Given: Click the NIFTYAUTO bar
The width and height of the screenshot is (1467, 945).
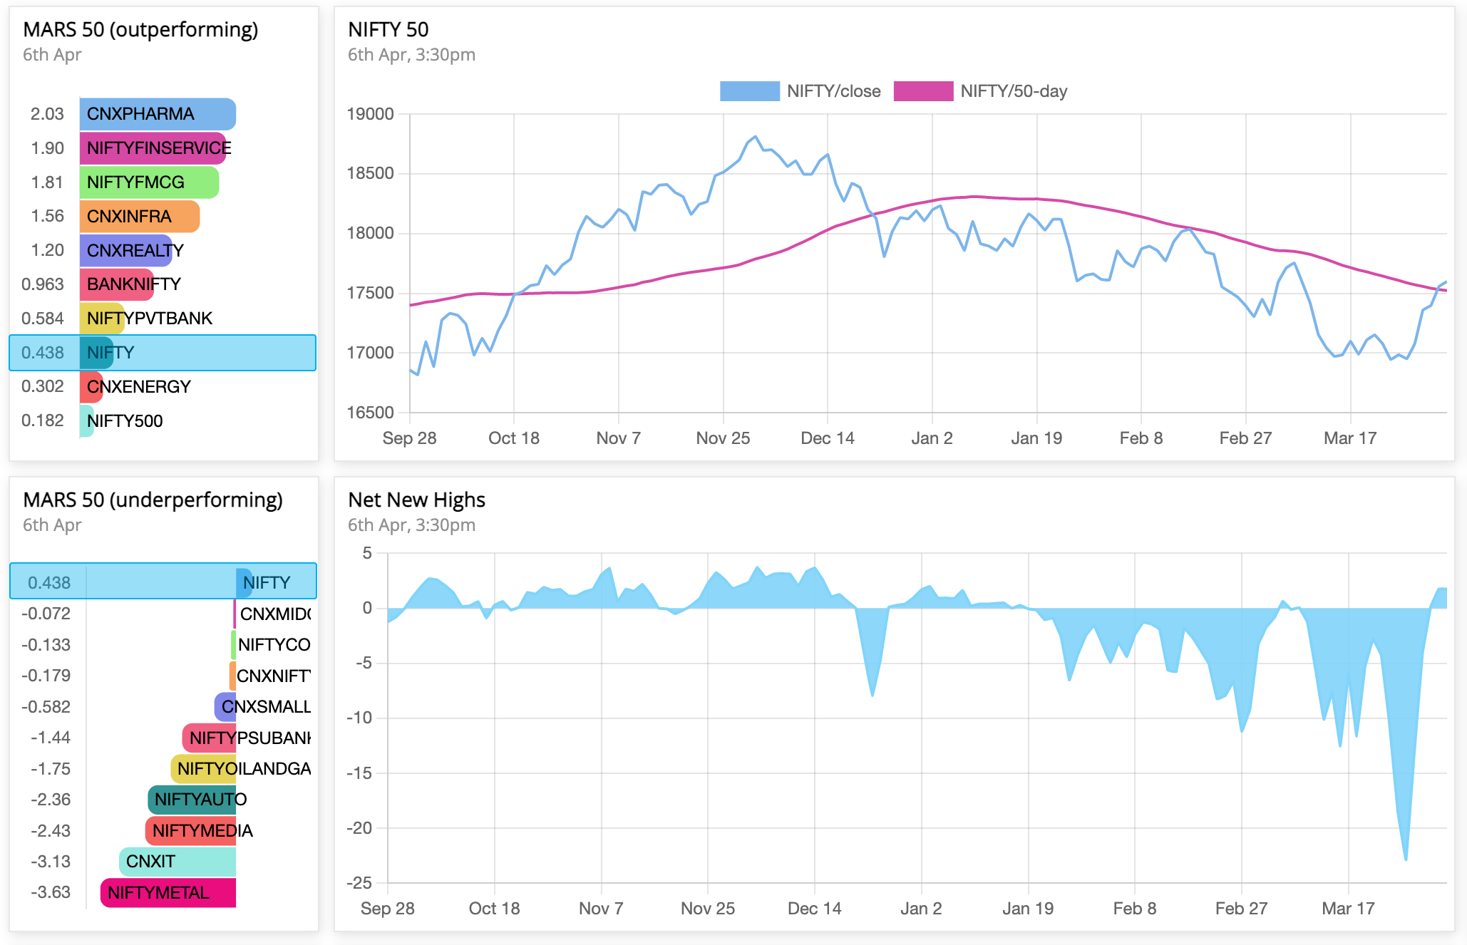Looking at the screenshot, I should [192, 800].
